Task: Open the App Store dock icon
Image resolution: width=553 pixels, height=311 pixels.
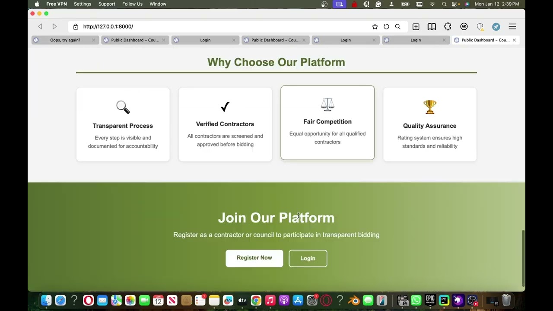Action: (x=298, y=300)
